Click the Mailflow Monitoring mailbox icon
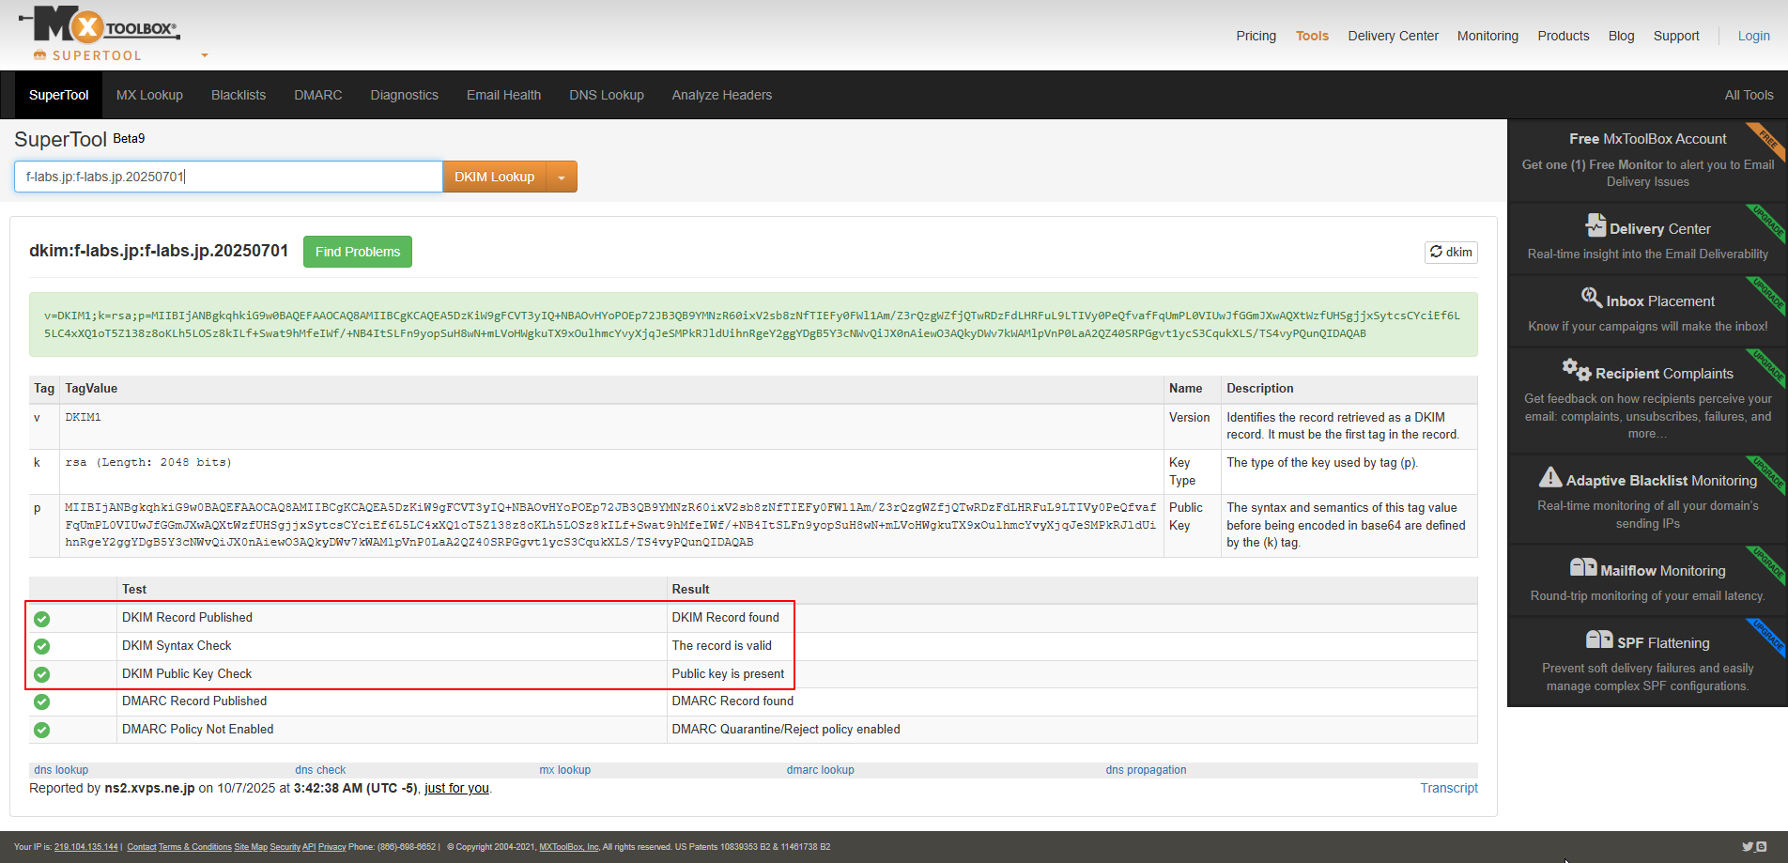1788x863 pixels. coord(1582,568)
